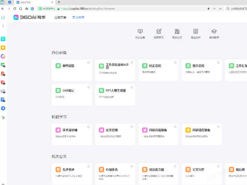The height and width of the screenshot is (185, 247).
Task: Open a new browser tab with plus button
Action: click(59, 2)
